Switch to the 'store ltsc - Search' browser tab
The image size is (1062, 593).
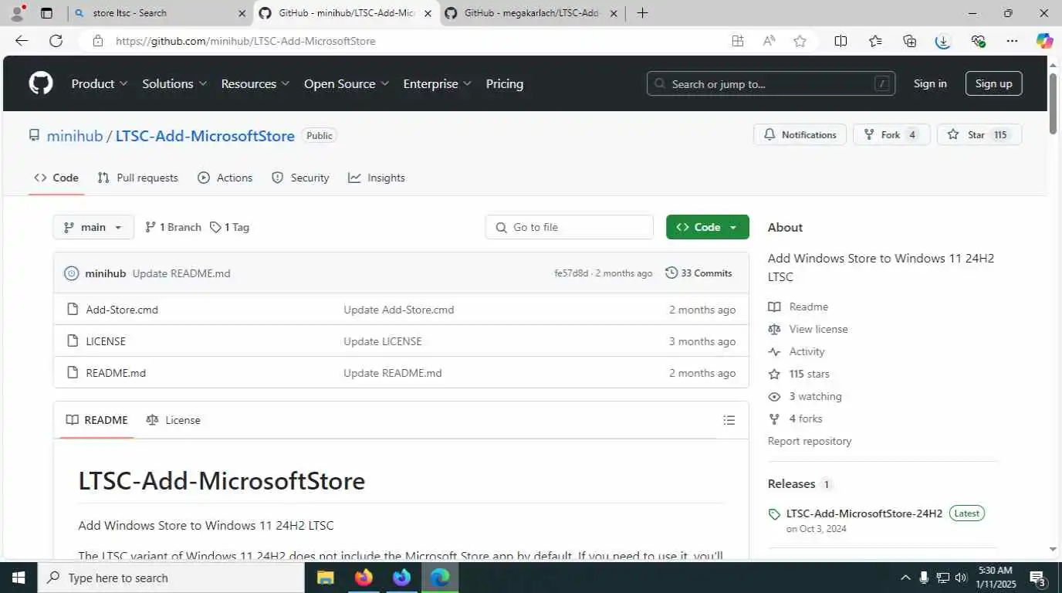[x=160, y=13]
